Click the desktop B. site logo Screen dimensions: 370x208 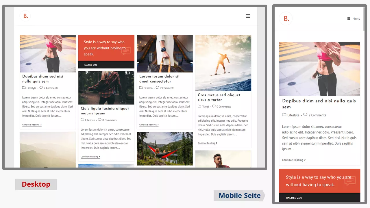click(25, 16)
